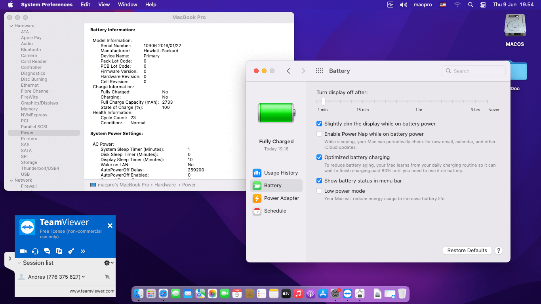Click the TeamViewer whiteboard brush icon

(71, 251)
